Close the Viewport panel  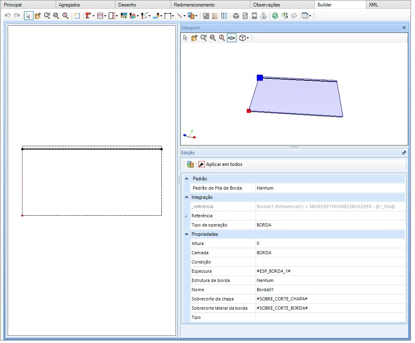tap(404, 27)
